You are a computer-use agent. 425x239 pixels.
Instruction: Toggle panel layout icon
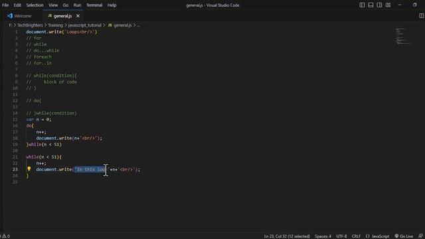(x=371, y=5)
